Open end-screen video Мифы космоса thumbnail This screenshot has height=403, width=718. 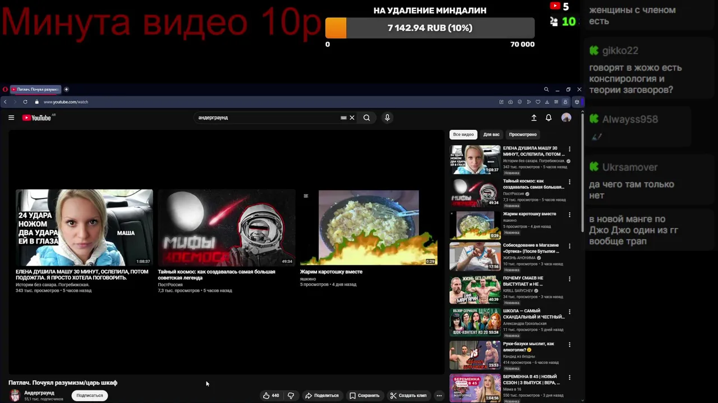227,227
